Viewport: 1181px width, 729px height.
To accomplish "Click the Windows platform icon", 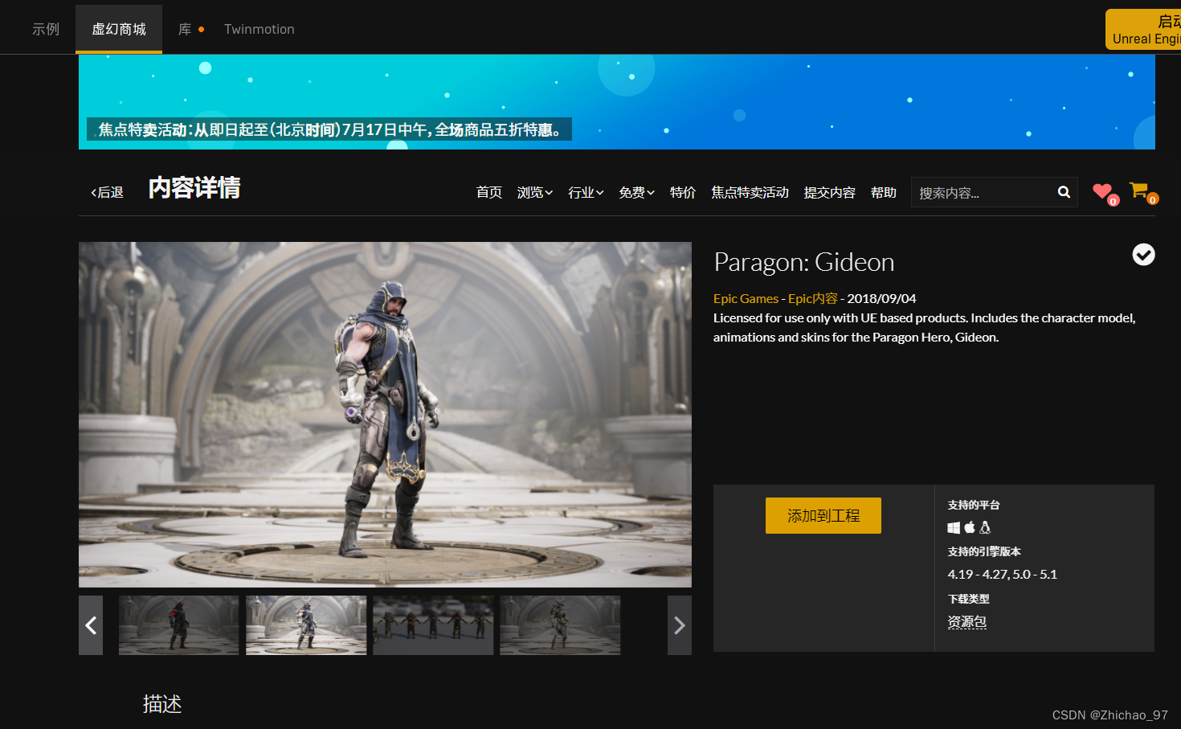I will [x=954, y=528].
